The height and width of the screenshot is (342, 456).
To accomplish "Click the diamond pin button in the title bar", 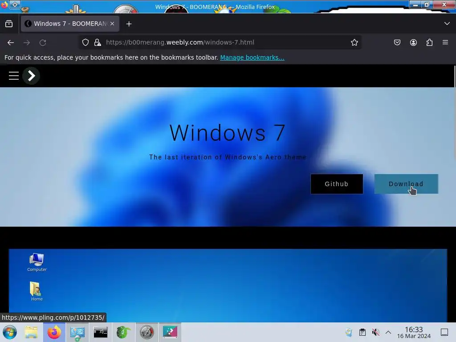I will pyautogui.click(x=15, y=4).
